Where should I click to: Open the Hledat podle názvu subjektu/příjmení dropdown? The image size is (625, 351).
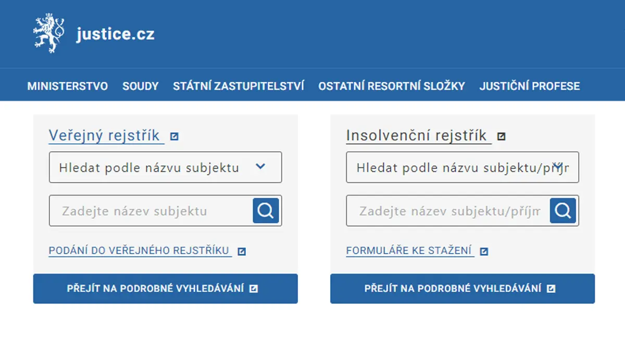(x=463, y=167)
